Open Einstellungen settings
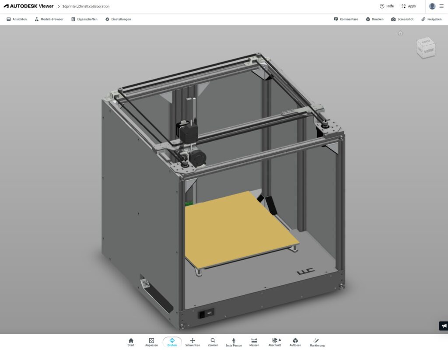 pos(118,19)
